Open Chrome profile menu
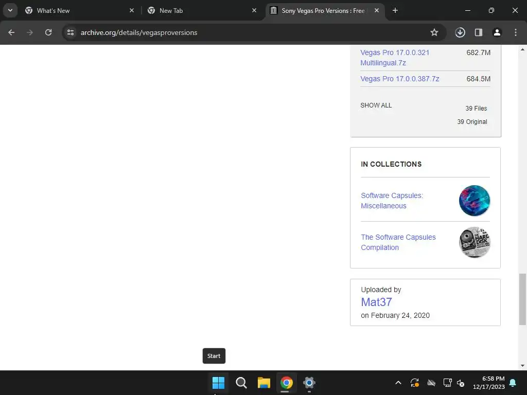Image resolution: width=527 pixels, height=395 pixels. pyautogui.click(x=497, y=32)
